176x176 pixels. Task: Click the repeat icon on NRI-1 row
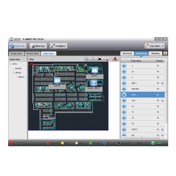pos(162,83)
